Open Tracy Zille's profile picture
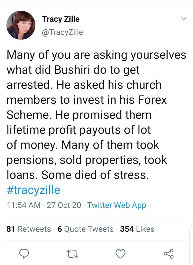 (21, 25)
